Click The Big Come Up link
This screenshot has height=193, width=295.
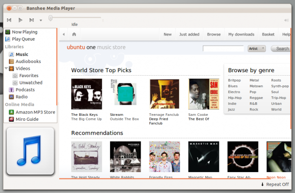86,119
